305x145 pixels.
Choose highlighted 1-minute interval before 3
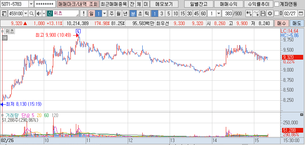click(155, 13)
